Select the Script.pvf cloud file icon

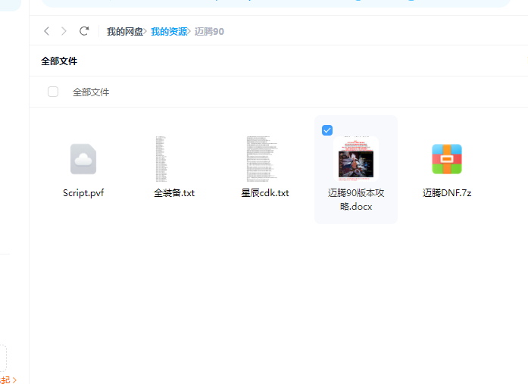click(x=83, y=159)
